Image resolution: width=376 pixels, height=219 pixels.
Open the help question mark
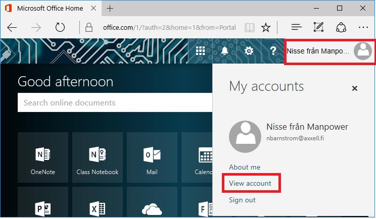tap(273, 51)
